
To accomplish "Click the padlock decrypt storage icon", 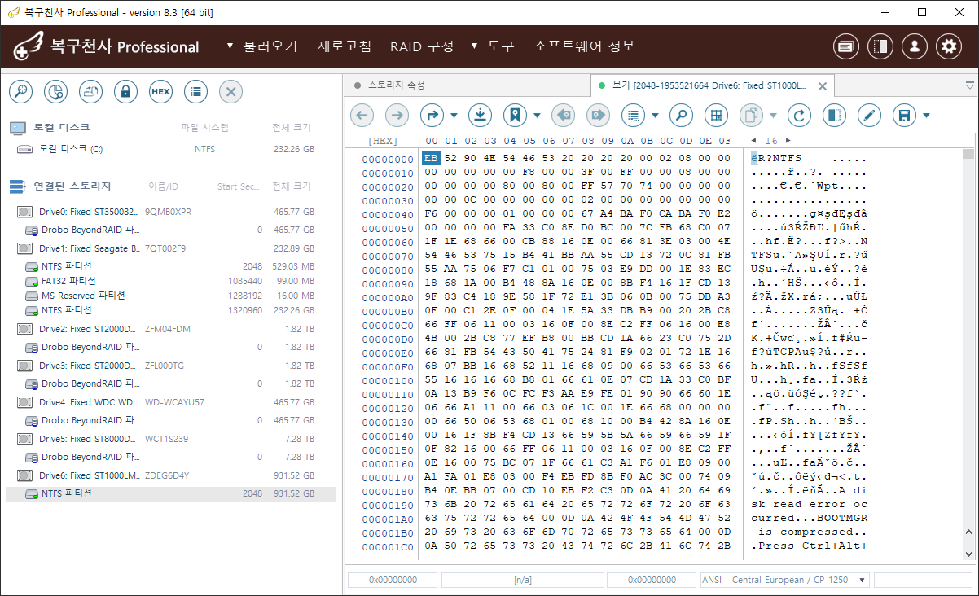I will (x=125, y=92).
